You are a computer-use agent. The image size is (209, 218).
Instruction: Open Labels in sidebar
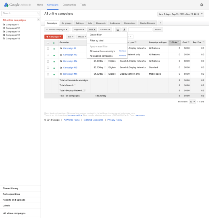click(6, 206)
